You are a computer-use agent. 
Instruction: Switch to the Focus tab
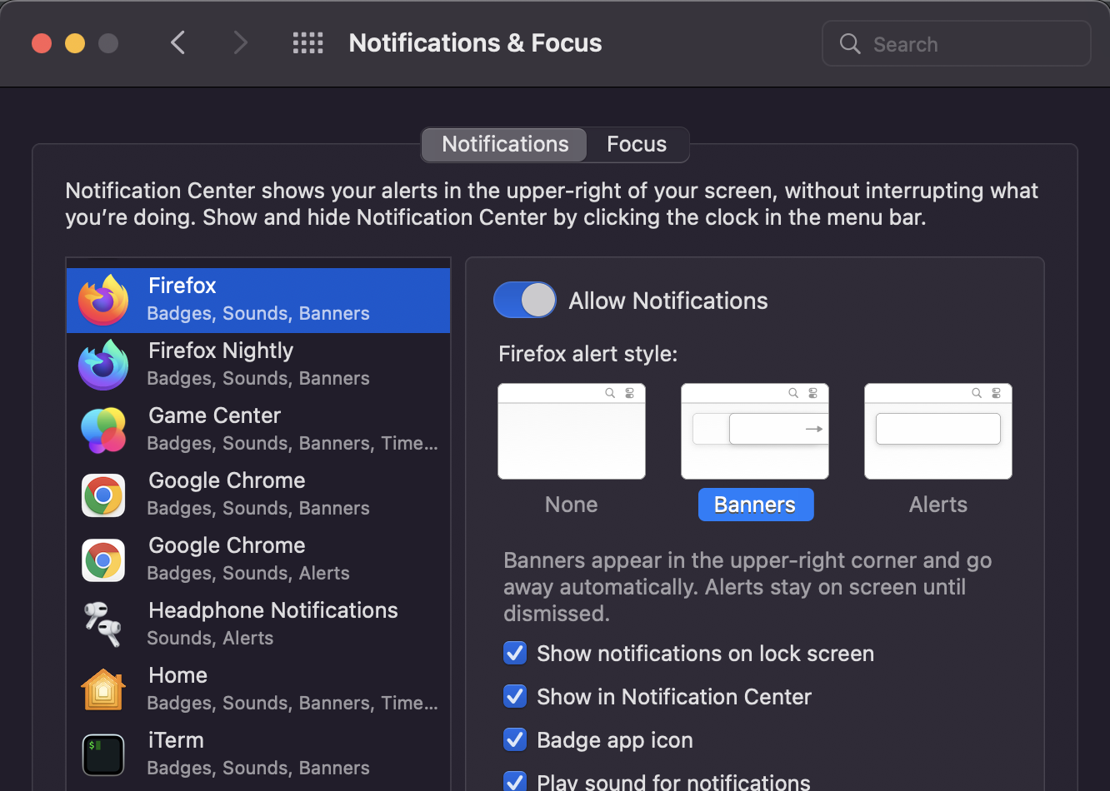[x=637, y=144]
